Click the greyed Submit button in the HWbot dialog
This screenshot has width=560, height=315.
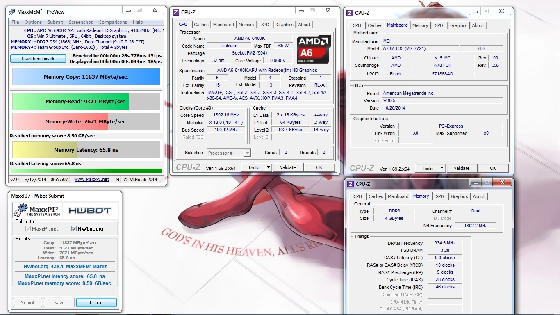tap(27, 303)
